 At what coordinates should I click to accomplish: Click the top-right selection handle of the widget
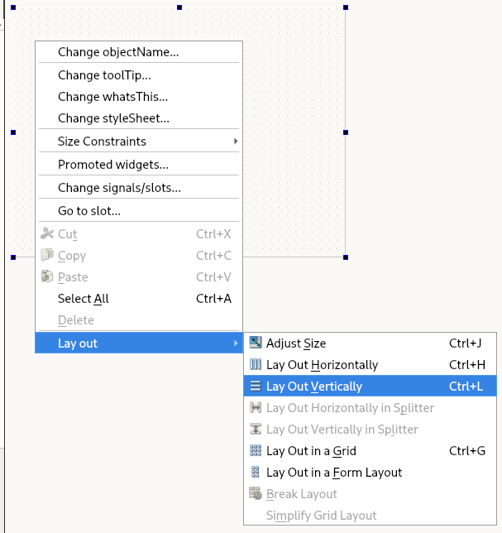click(x=346, y=7)
